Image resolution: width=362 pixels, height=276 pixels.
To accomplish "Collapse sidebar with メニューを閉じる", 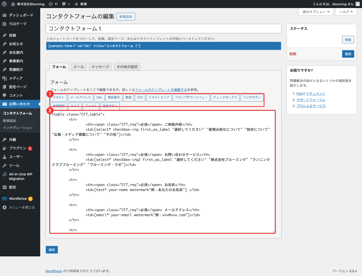I will click(x=20, y=207).
